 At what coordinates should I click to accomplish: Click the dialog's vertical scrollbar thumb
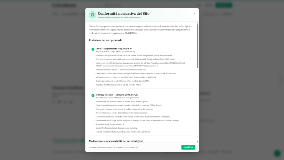pos(197,46)
